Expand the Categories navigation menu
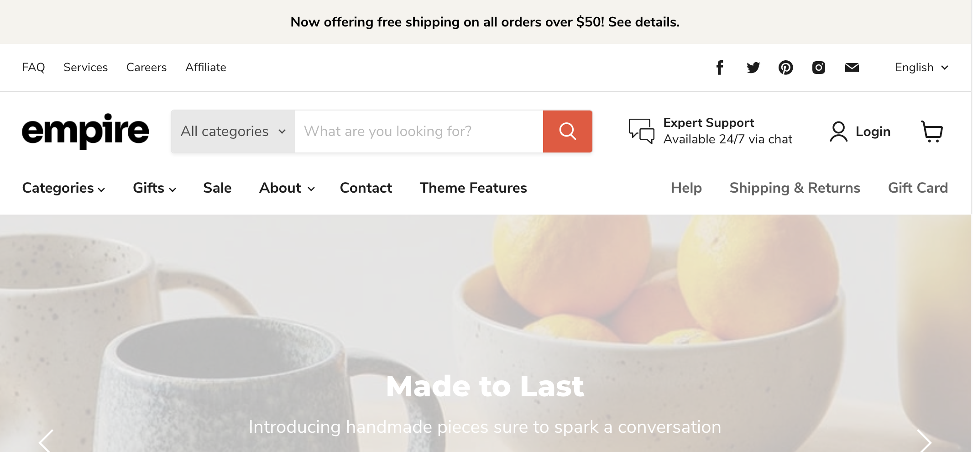The image size is (973, 452). coord(63,188)
